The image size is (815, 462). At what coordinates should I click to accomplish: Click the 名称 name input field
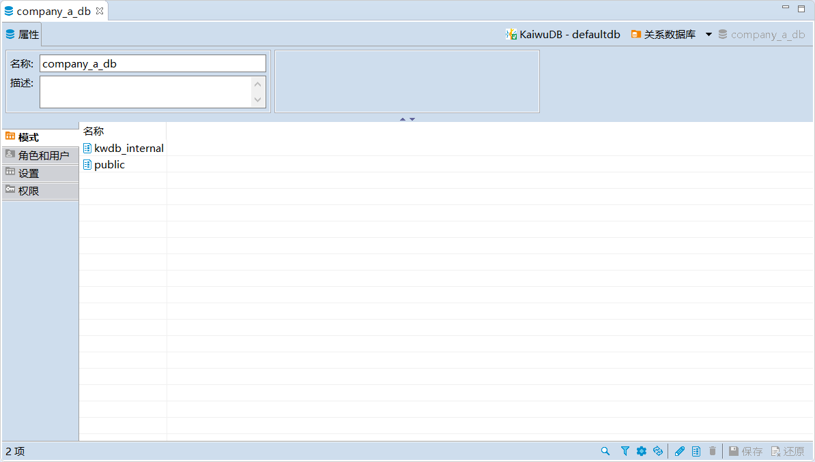tap(152, 63)
